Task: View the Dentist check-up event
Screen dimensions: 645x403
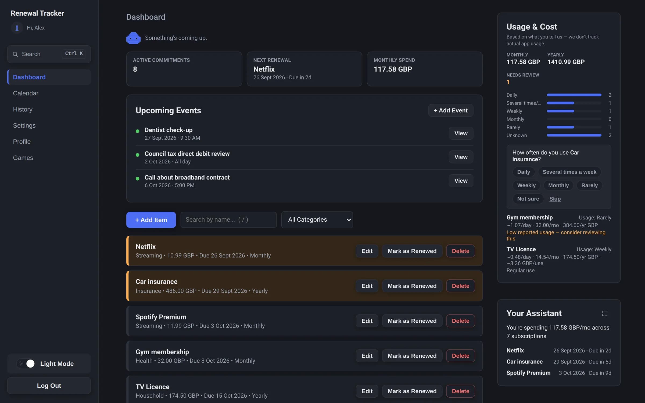Action: (x=461, y=133)
